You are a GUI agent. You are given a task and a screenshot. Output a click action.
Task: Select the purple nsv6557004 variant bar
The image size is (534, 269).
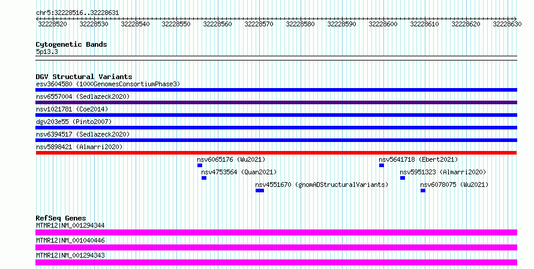point(276,102)
